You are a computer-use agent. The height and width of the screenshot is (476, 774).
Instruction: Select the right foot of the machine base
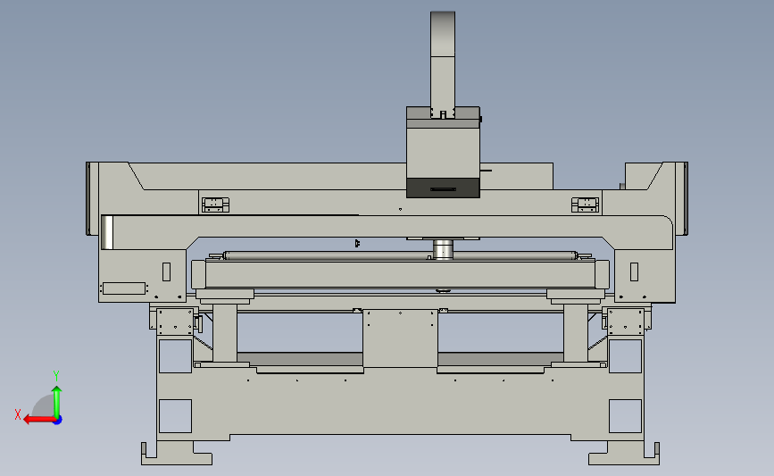tap(624, 453)
